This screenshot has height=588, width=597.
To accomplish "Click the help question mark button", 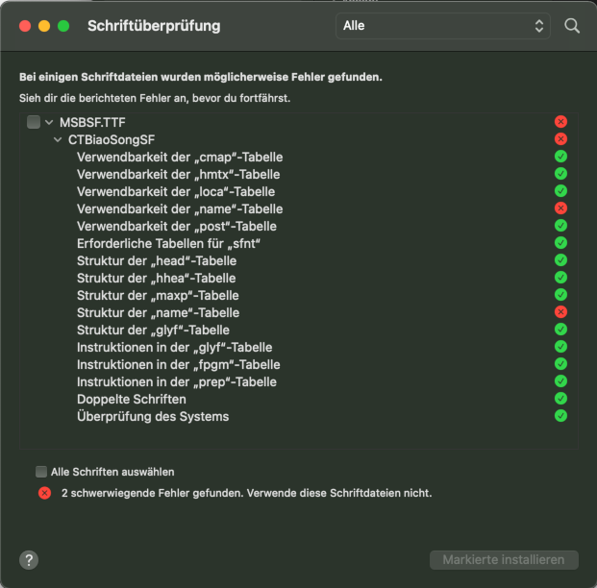I will tap(29, 559).
